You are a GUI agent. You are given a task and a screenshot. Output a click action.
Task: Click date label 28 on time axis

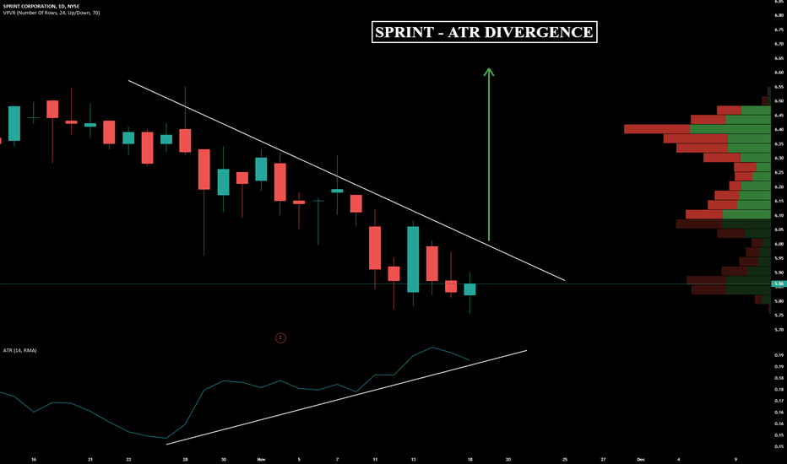tap(185, 460)
